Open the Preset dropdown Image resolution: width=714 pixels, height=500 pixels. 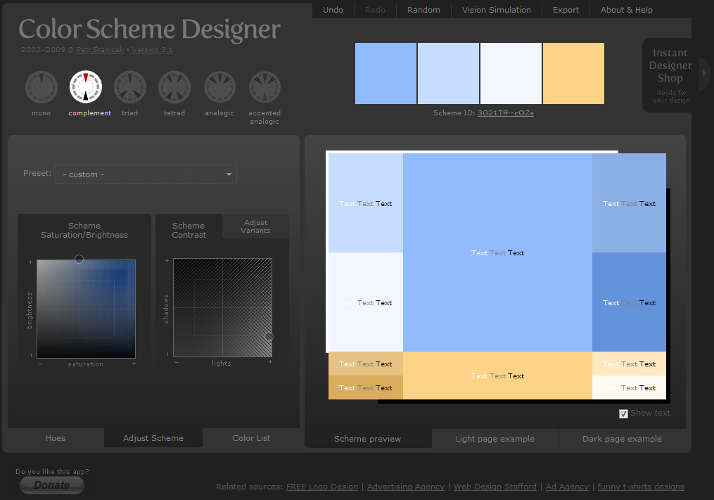pos(147,174)
